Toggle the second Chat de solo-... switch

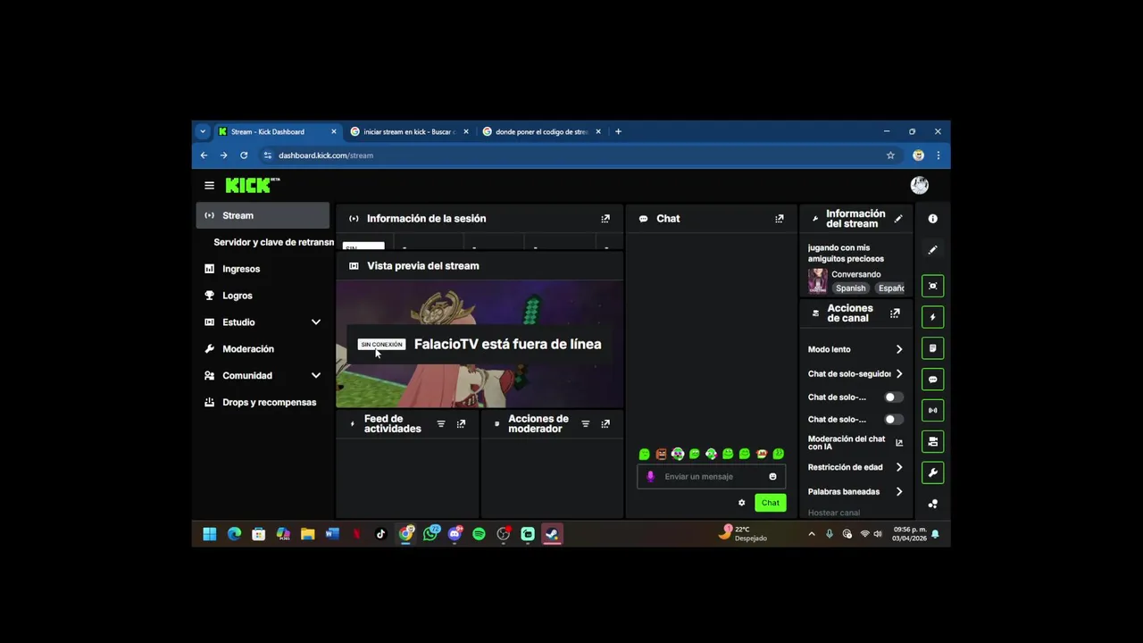[x=894, y=420]
